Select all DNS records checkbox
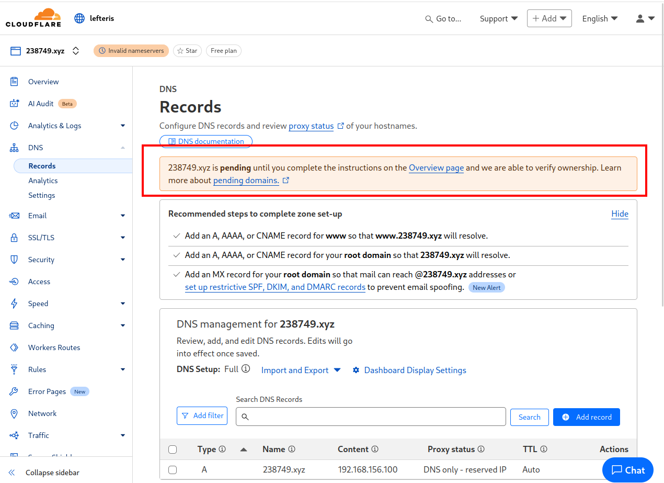Screen dimensions: 664x483 pyautogui.click(x=173, y=450)
